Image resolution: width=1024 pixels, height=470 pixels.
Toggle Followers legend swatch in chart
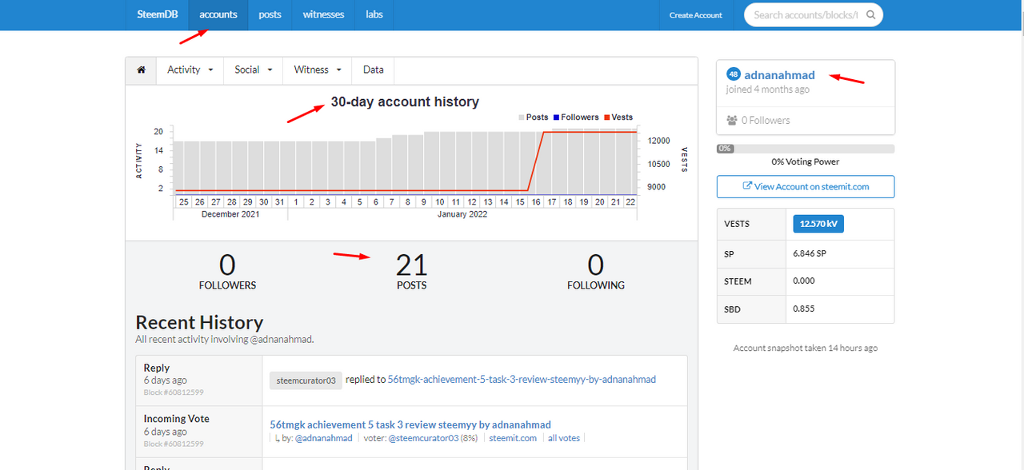tap(556, 117)
